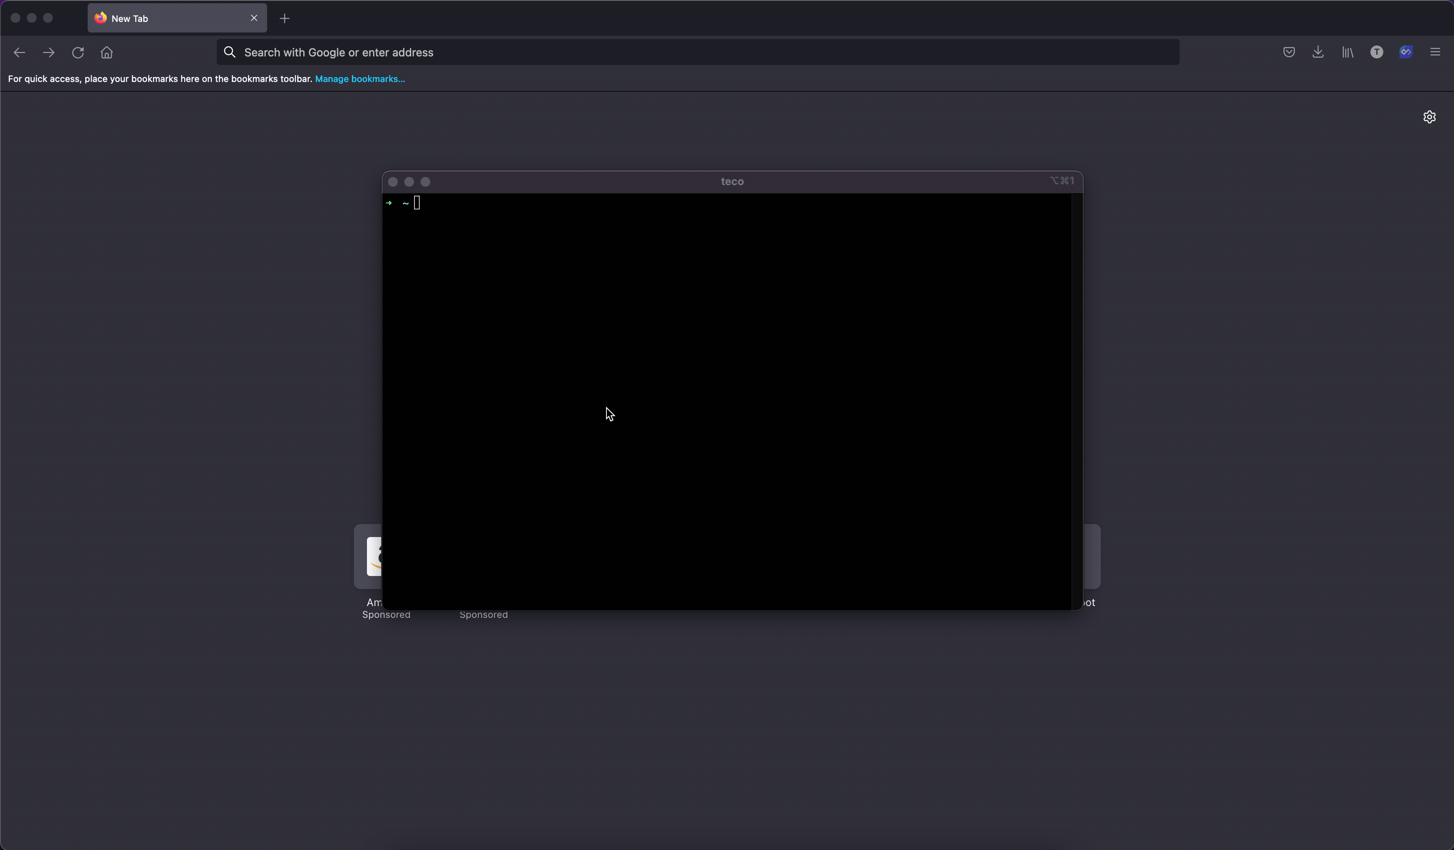This screenshot has width=1454, height=850.
Task: Click the search magnifier in address bar
Action: click(x=230, y=52)
